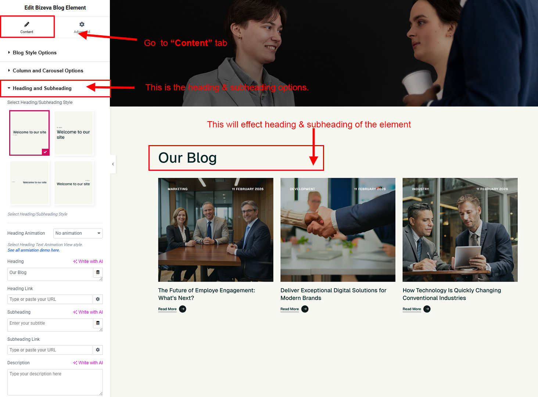538x397 pixels.
Task: Open Heading Link options gear icon
Action: tap(98, 299)
